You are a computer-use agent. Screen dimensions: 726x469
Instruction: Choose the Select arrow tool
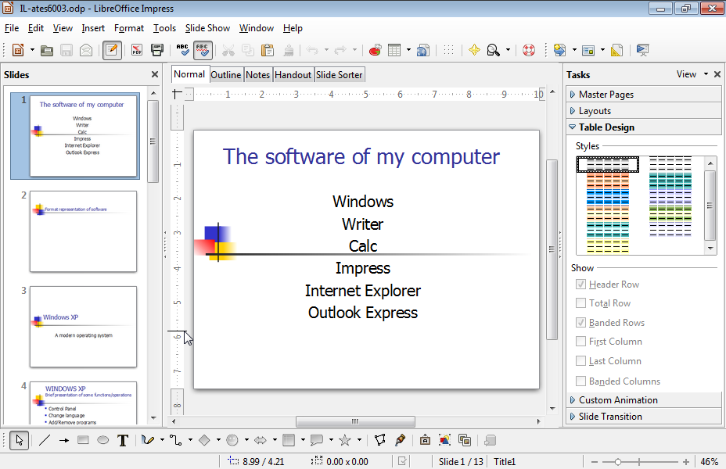point(19,440)
